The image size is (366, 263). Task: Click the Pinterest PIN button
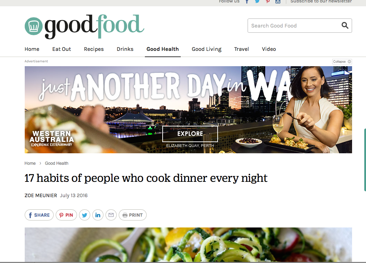[66, 215]
